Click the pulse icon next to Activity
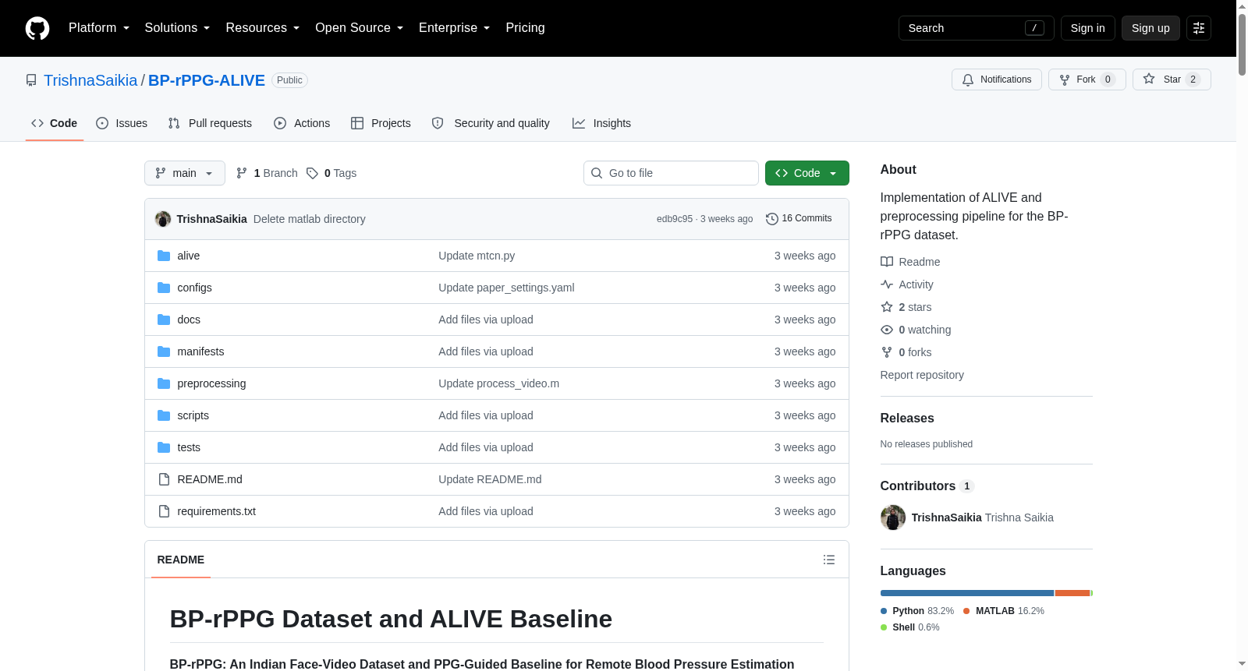 887,284
